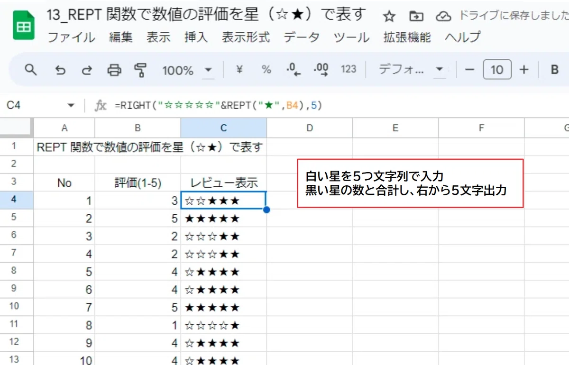Select cell C5 in row No 2

pyautogui.click(x=224, y=219)
